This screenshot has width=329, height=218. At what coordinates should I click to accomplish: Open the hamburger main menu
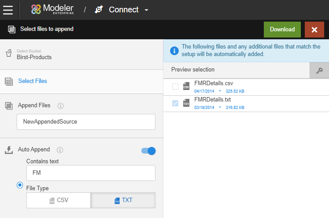tap(7, 9)
